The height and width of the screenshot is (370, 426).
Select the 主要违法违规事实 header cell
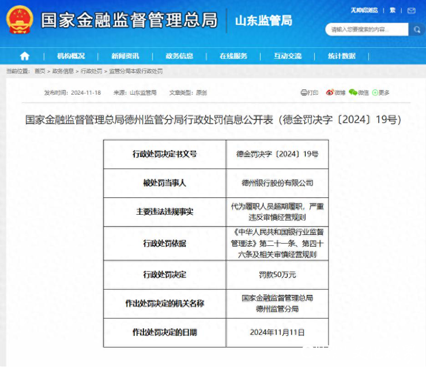(x=165, y=212)
